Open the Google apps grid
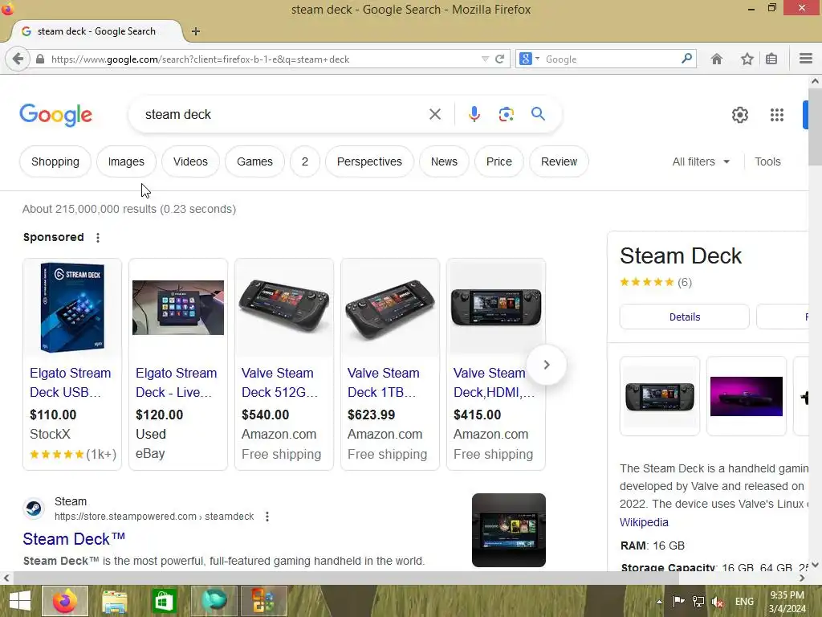 (777, 115)
